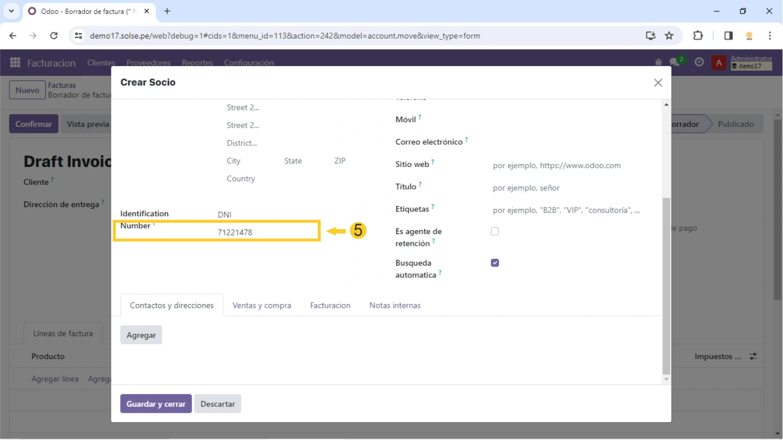Bookmark this page with the star icon

(x=669, y=35)
